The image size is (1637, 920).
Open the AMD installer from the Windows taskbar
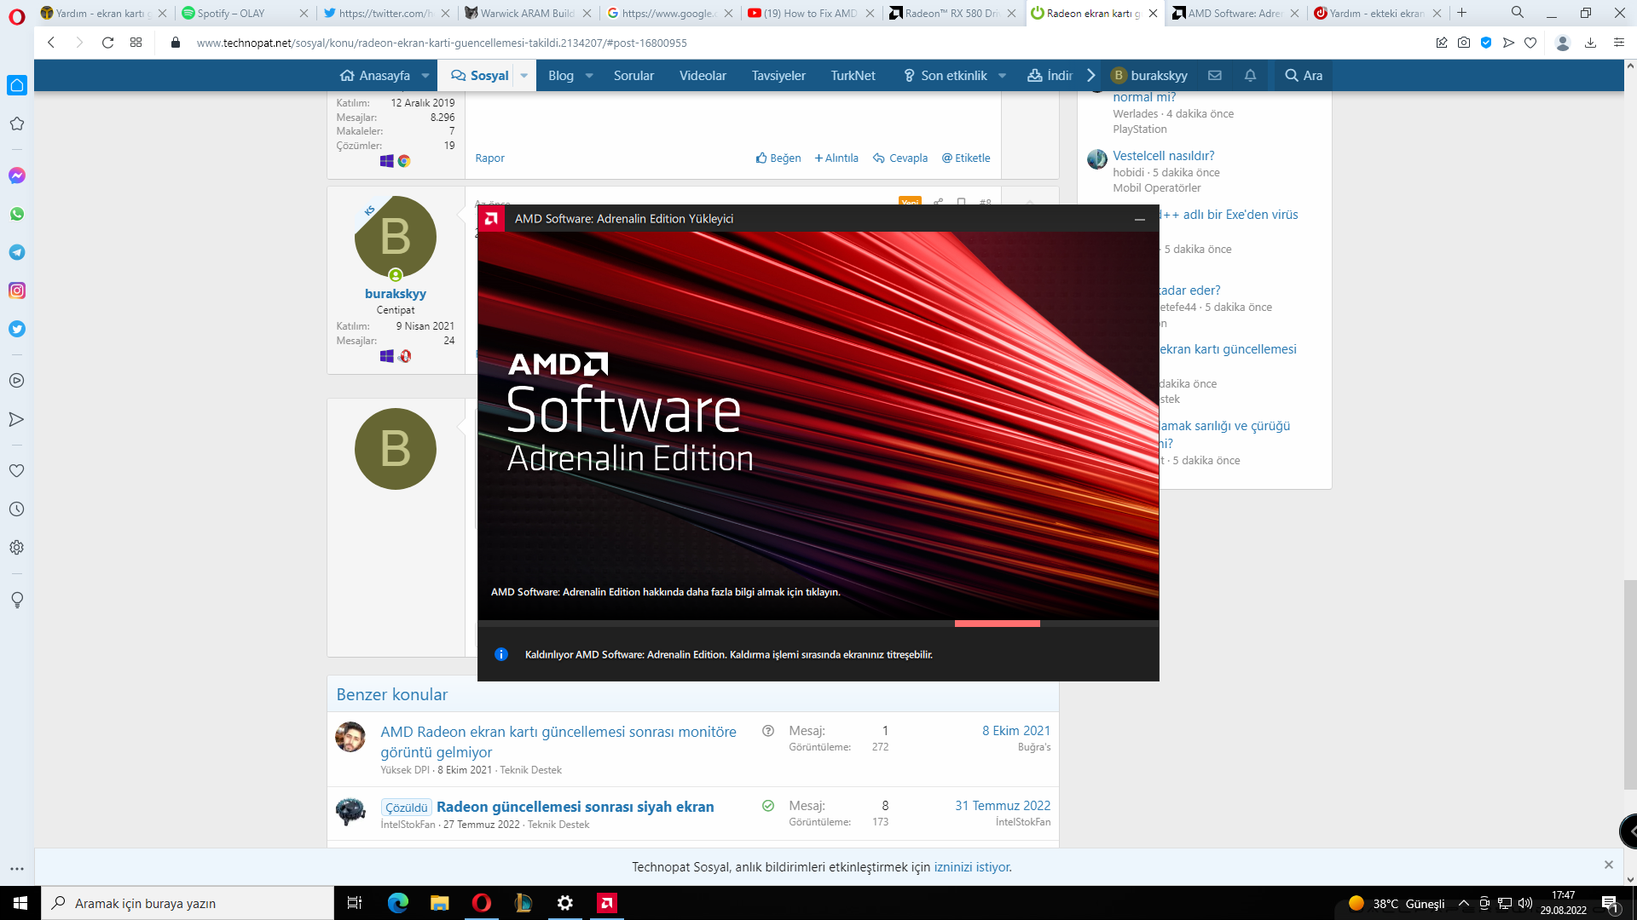pos(607,903)
